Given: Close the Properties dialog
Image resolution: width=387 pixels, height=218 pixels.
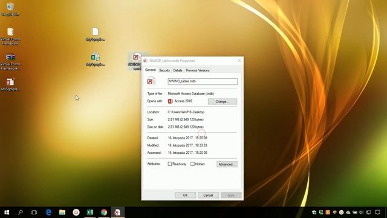Looking at the screenshot, I should (239, 61).
